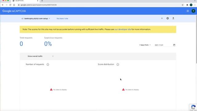This screenshot has width=197, height=111.
Task: Bookmark this page with the star icon
Action: pos(183,5)
